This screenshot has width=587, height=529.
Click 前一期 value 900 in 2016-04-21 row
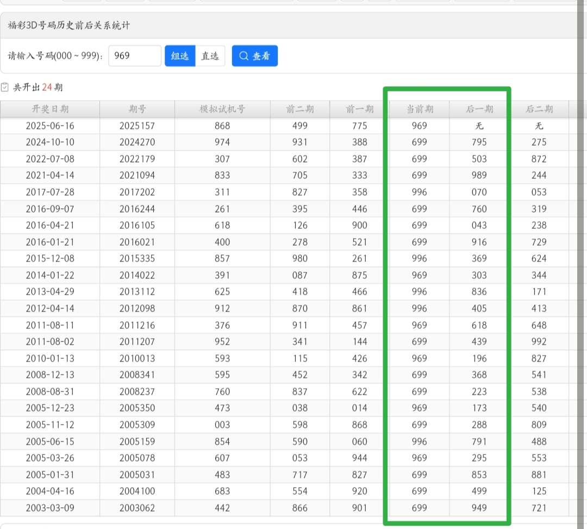[x=359, y=226]
